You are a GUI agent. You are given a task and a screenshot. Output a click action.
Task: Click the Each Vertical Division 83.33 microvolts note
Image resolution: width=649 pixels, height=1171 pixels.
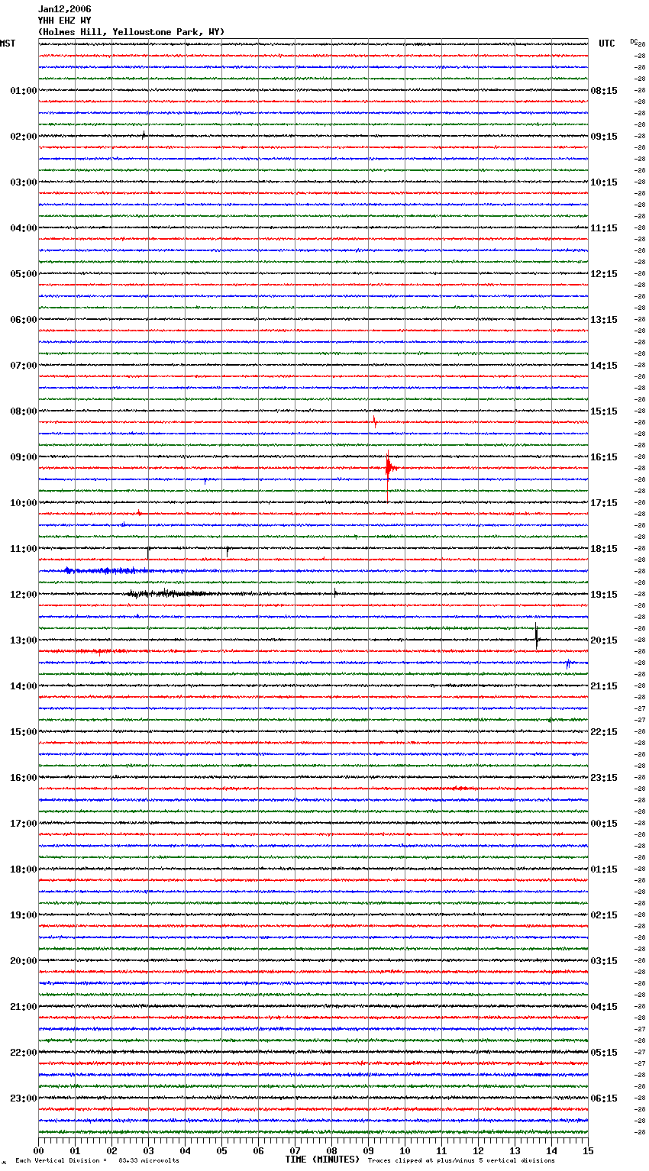tap(97, 1161)
